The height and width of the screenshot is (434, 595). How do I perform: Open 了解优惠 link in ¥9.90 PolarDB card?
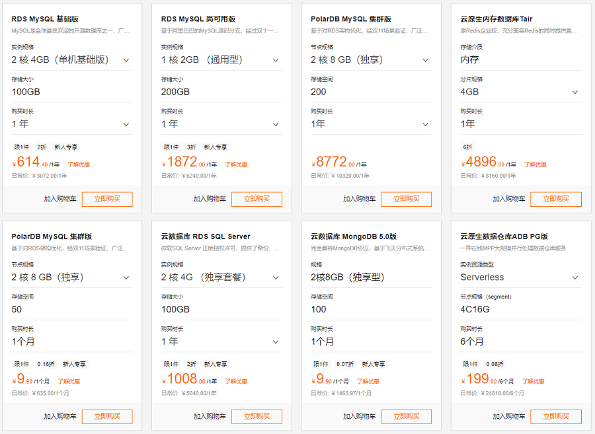click(69, 382)
